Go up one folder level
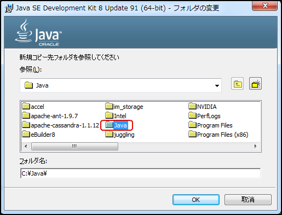282x215 pixels. tap(237, 84)
